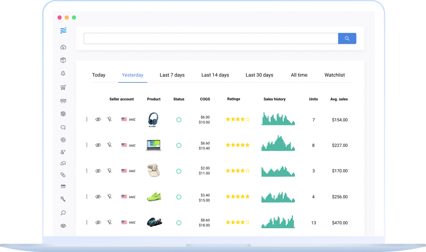Open the magnifying glass icon in sidebar

pos(63,213)
